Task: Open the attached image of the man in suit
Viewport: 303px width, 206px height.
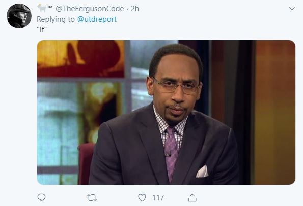Action: (x=166, y=112)
